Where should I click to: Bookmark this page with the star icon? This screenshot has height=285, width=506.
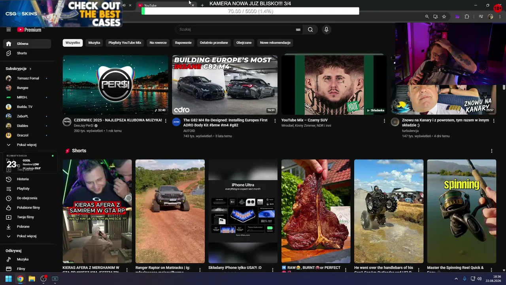click(444, 17)
